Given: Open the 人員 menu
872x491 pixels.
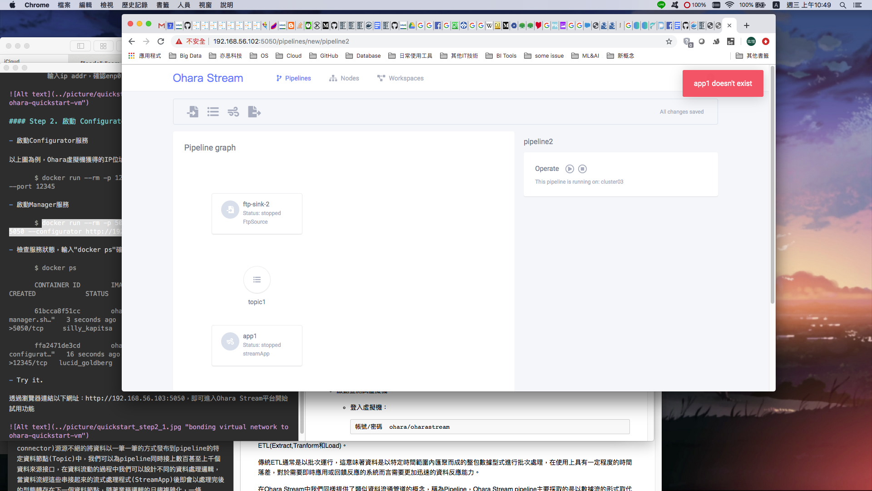Looking at the screenshot, I should click(x=184, y=5).
